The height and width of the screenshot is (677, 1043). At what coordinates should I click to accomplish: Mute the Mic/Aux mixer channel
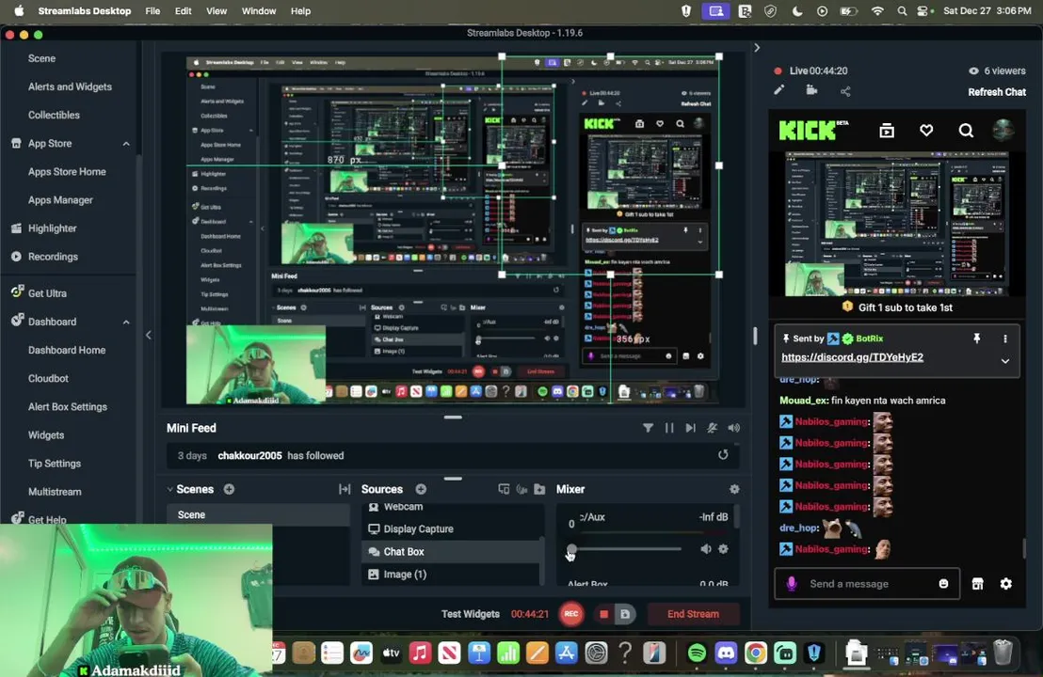click(x=706, y=549)
